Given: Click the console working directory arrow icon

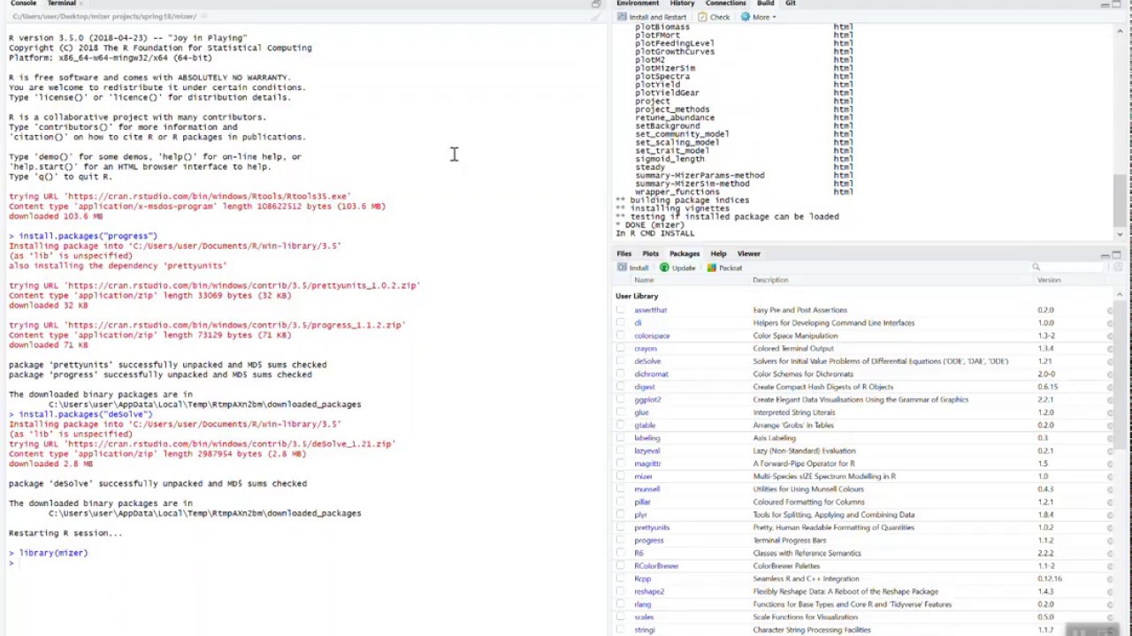Looking at the screenshot, I should point(204,17).
